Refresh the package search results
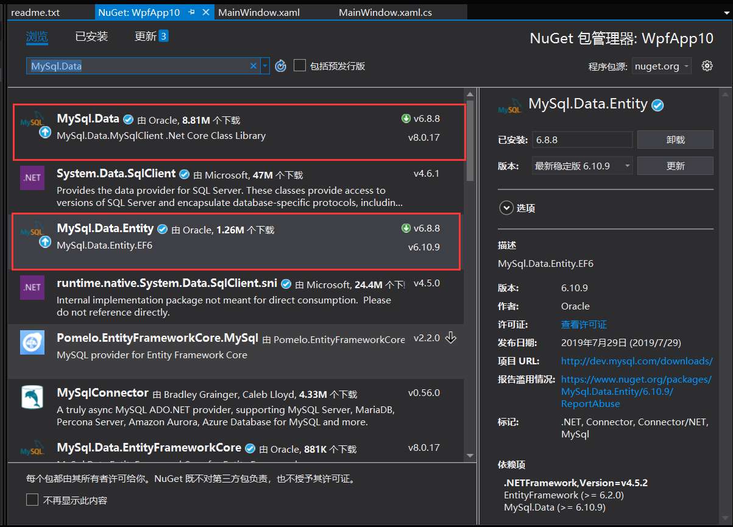The image size is (733, 527). 280,66
